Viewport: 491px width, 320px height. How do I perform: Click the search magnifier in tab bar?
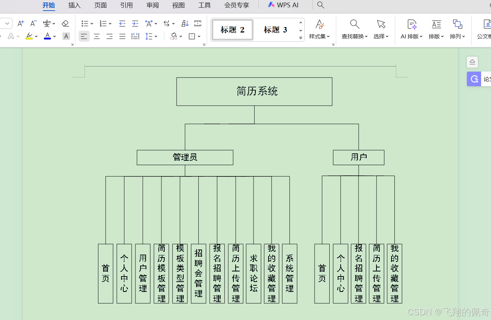[321, 5]
